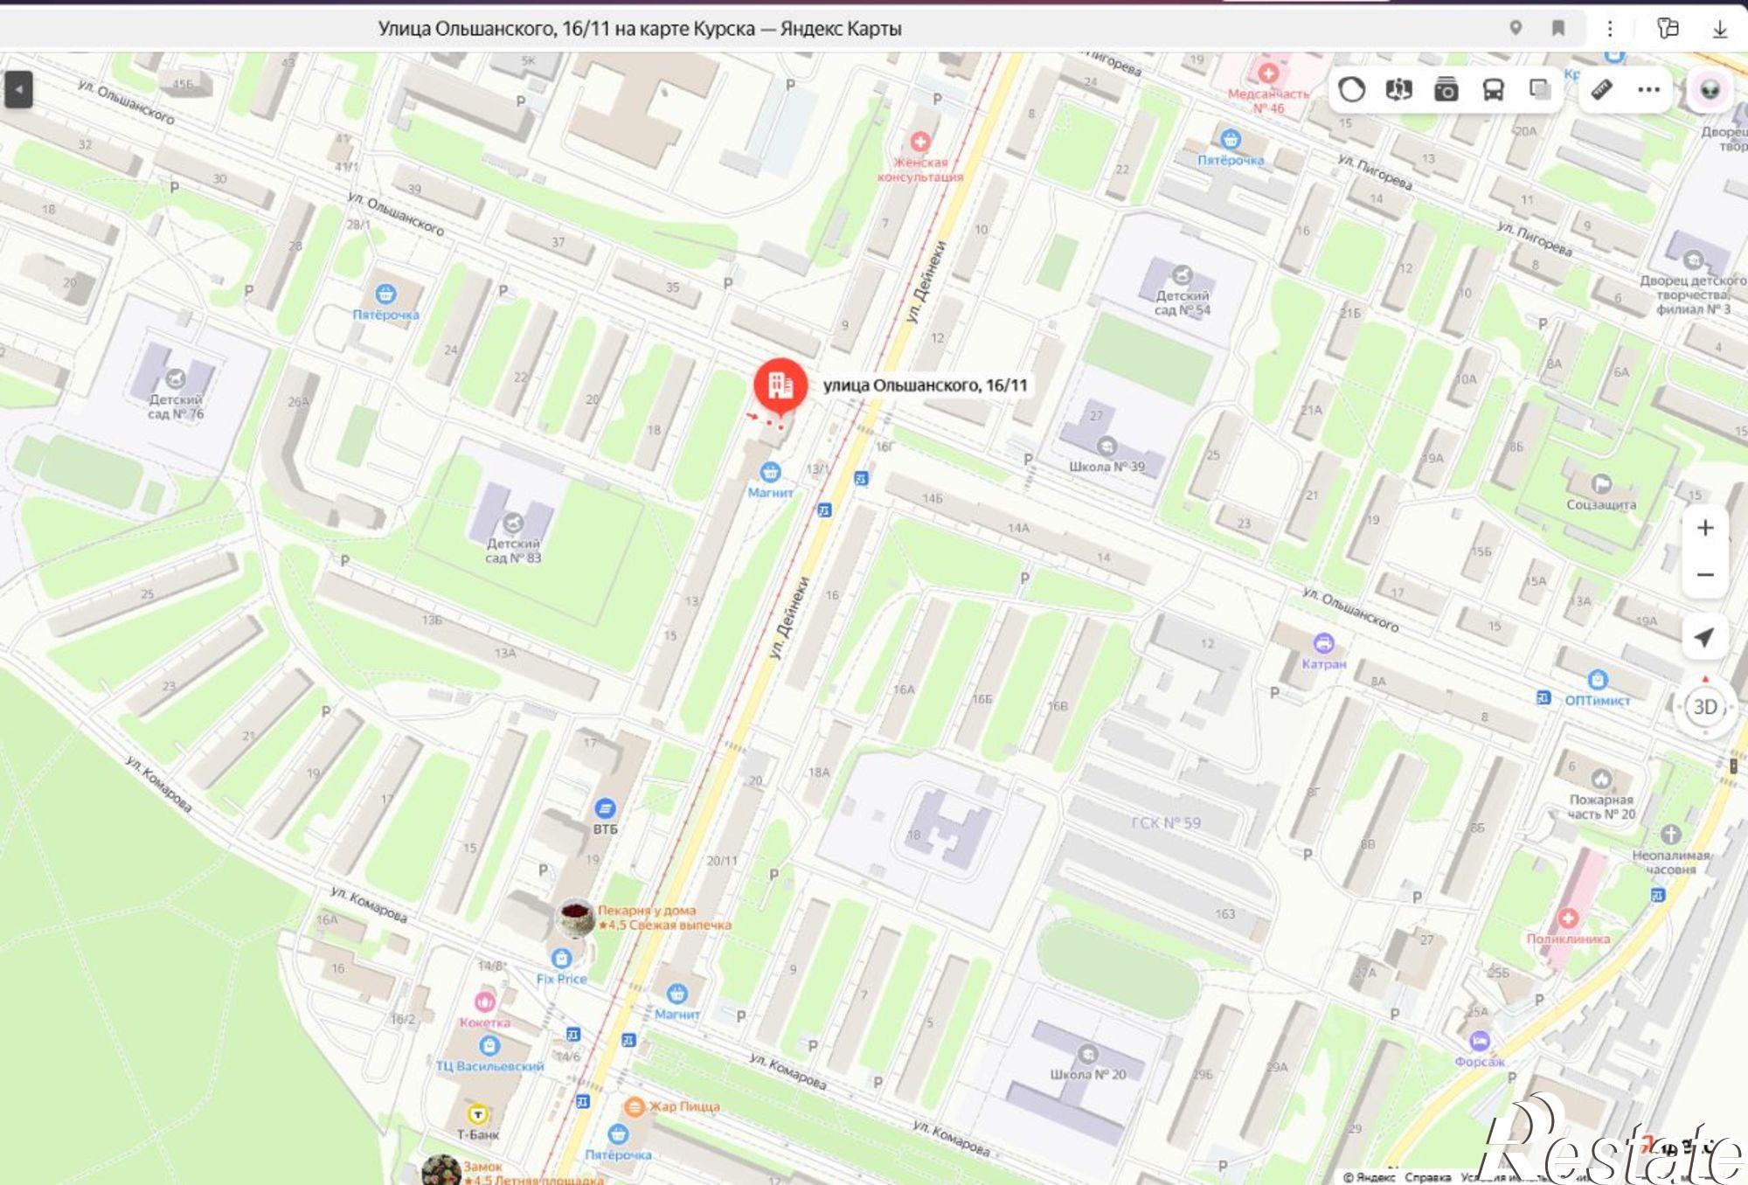Bookmark this page in address bar
Screen dimensions: 1748x1185
point(1557,28)
